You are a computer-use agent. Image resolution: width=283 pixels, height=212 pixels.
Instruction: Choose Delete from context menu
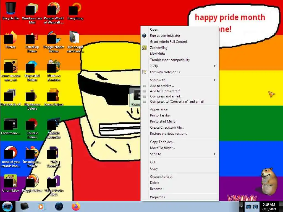pos(179,183)
